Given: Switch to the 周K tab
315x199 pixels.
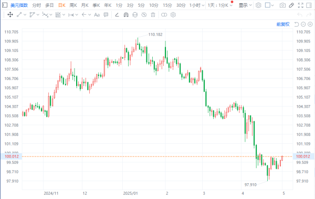Looking at the screenshot, I should coord(73,5).
